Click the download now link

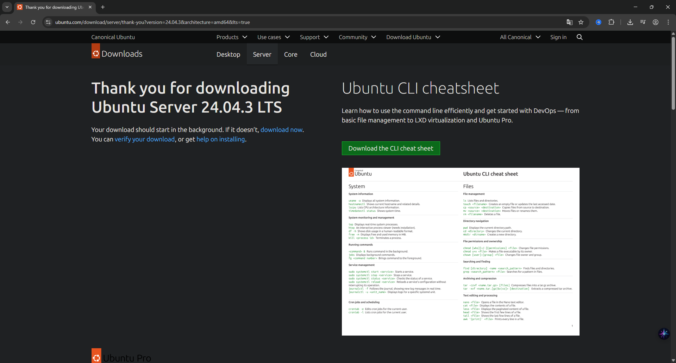pos(281,129)
